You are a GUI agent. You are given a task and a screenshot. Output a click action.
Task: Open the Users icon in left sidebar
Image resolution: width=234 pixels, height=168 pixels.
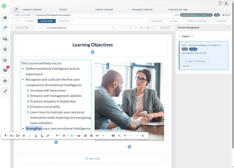click(x=5, y=39)
